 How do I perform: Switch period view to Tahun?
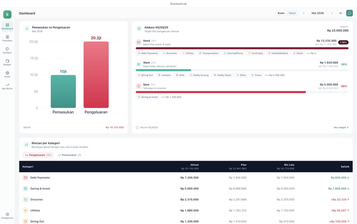292,13
